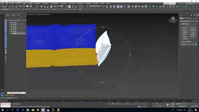Click the Play Animation button
Image resolution: width=199 pixels, height=112 pixels.
coord(158,104)
